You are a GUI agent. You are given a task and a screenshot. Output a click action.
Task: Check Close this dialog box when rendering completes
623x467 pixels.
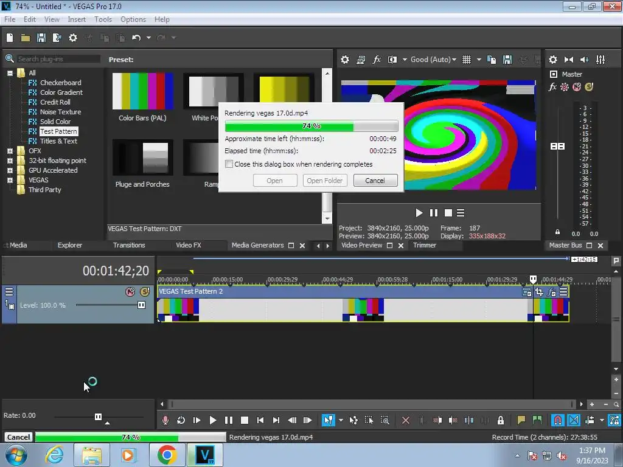(229, 164)
